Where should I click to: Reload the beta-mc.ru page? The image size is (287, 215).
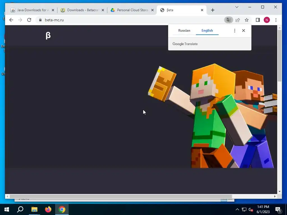(x=29, y=20)
